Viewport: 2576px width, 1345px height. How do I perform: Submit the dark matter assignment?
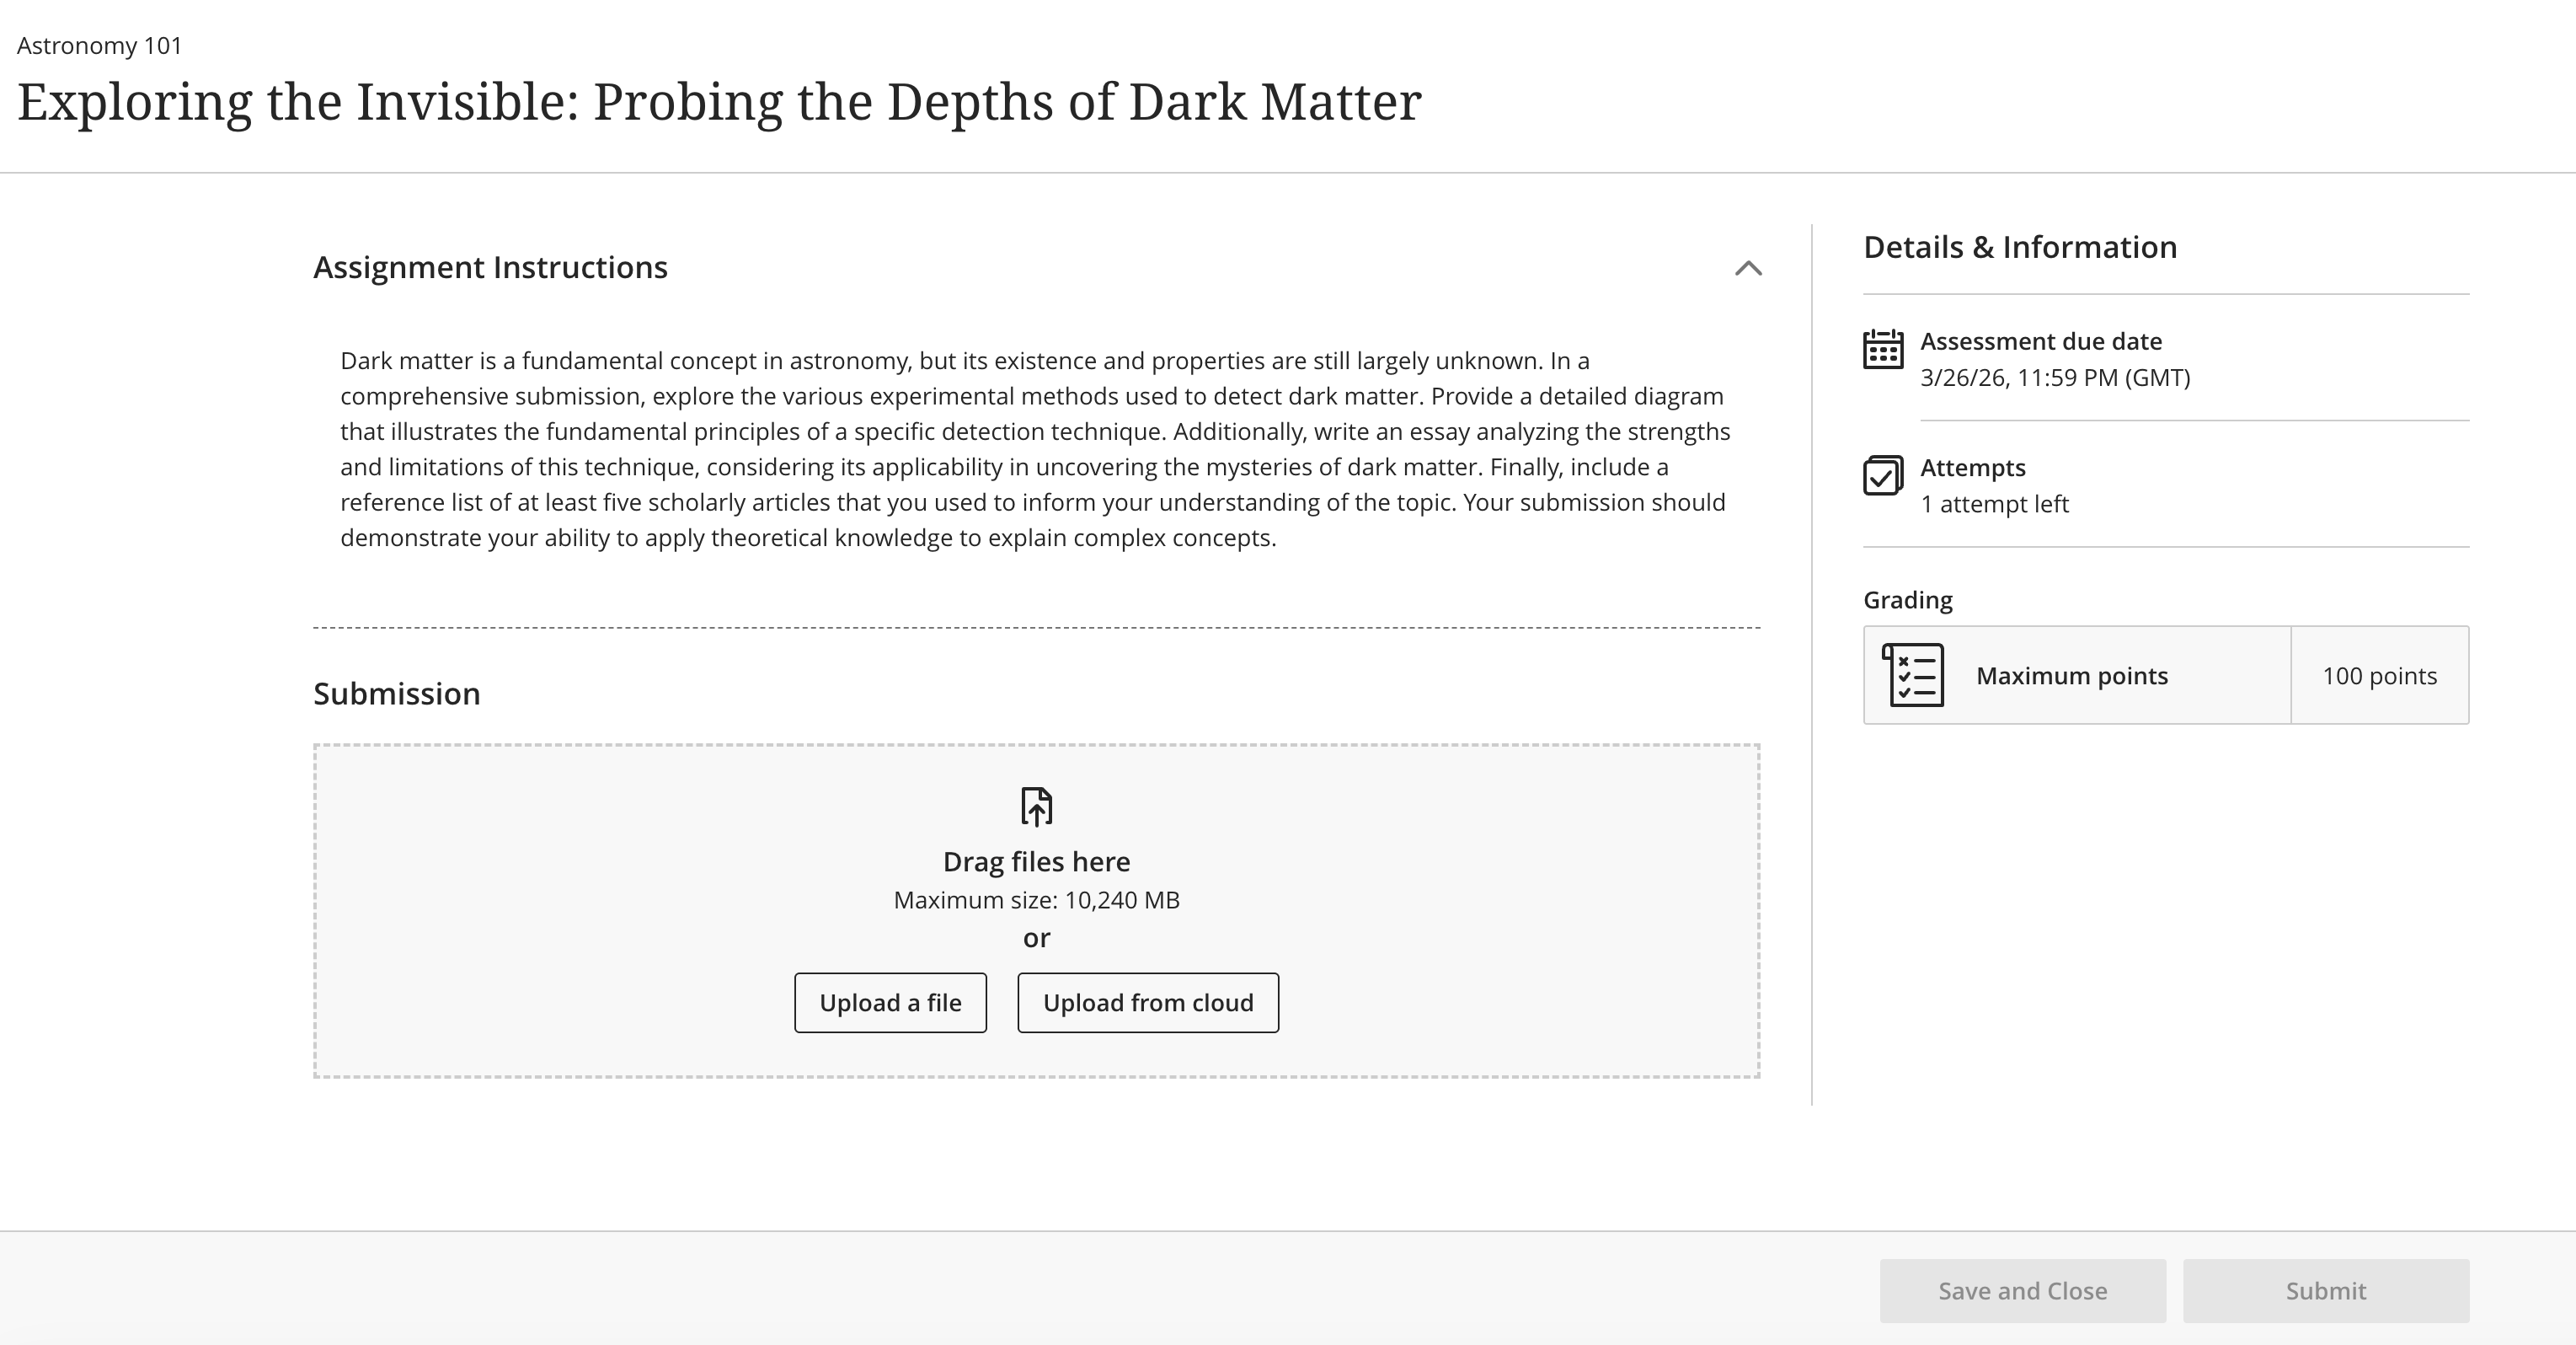2324,1291
